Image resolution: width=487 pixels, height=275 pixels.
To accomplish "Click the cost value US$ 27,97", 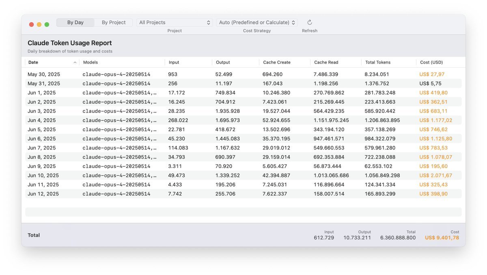I will pos(432,74).
